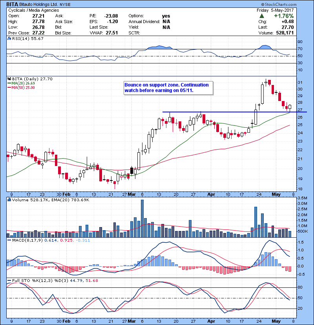Click the Low value 26.78
The width and height of the screenshot is (314, 325).
[38, 27]
